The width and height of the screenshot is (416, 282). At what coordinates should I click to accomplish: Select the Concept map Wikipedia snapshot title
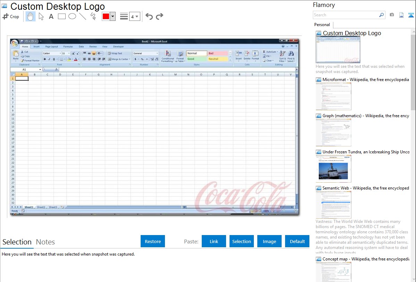coord(366,259)
